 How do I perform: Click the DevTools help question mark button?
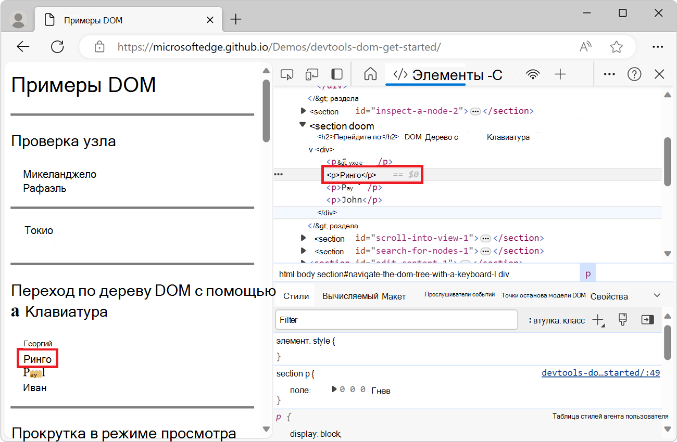[634, 74]
